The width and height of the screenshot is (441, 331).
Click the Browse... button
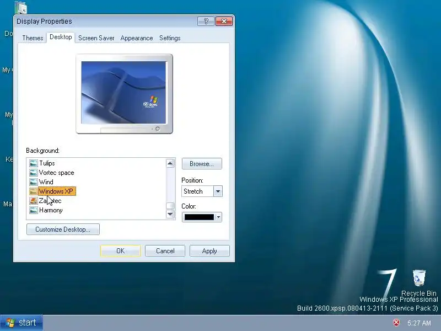coord(202,164)
